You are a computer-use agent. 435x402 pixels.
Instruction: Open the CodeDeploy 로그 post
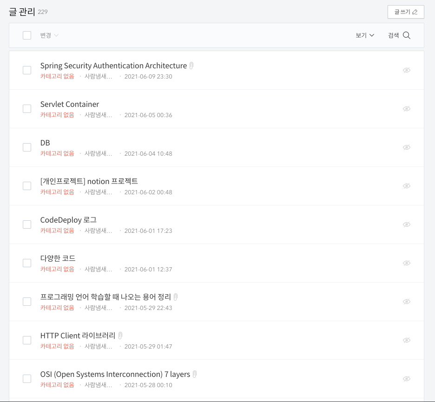point(68,220)
